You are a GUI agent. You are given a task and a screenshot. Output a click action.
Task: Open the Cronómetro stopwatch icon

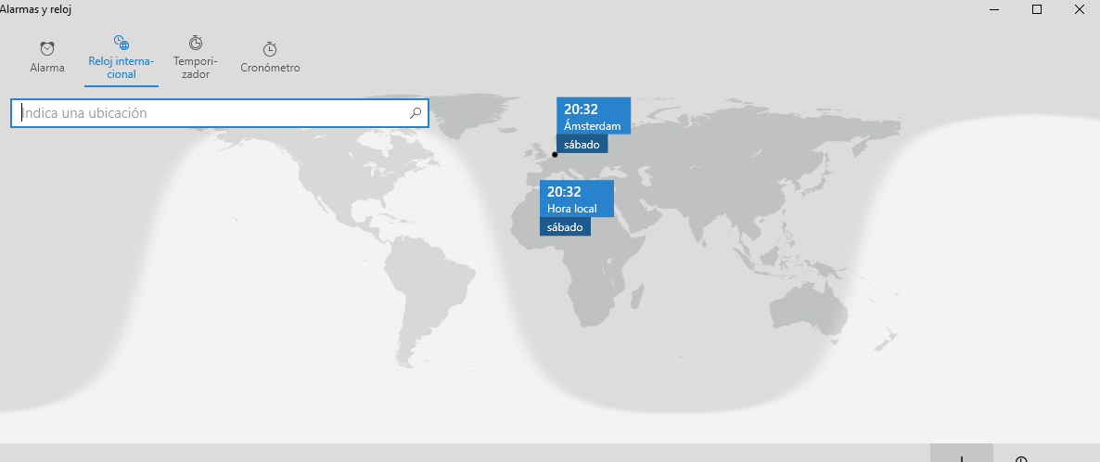click(x=270, y=48)
